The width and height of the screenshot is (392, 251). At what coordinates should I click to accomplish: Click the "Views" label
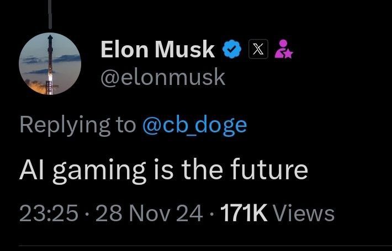coord(304,213)
